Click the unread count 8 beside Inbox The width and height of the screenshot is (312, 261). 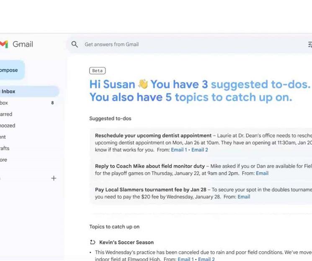click(x=52, y=103)
